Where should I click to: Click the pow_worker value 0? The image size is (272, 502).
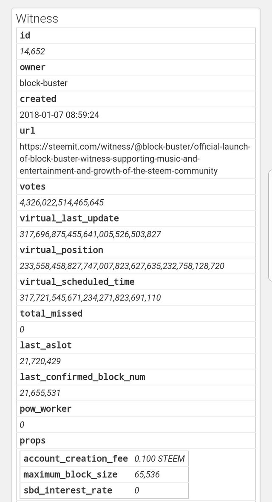[x=22, y=425]
